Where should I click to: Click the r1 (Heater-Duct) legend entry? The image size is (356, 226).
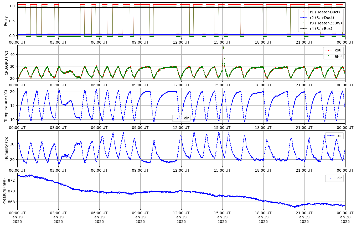pos(320,12)
